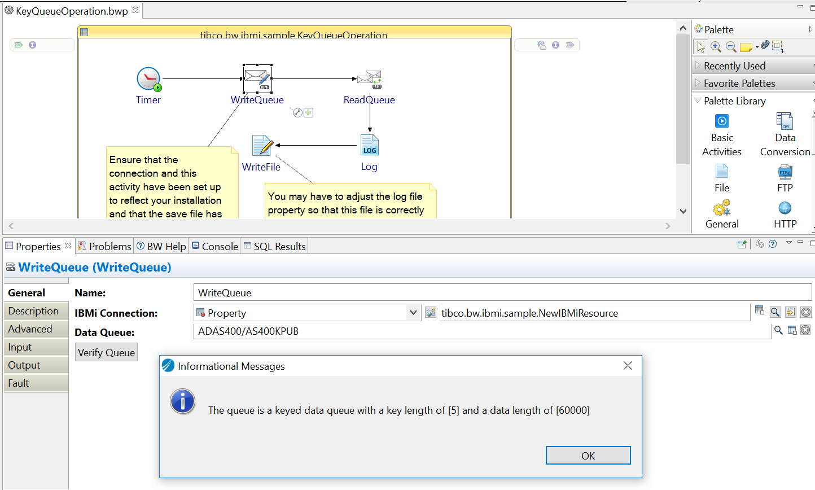
Task: Click the plus icon below WriteQueue
Action: 308,113
